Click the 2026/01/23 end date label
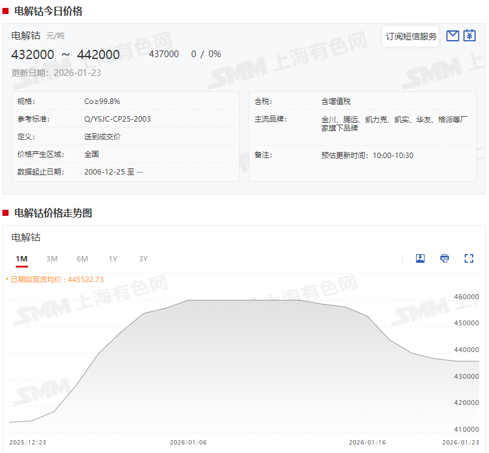The image size is (489, 453). (460, 443)
